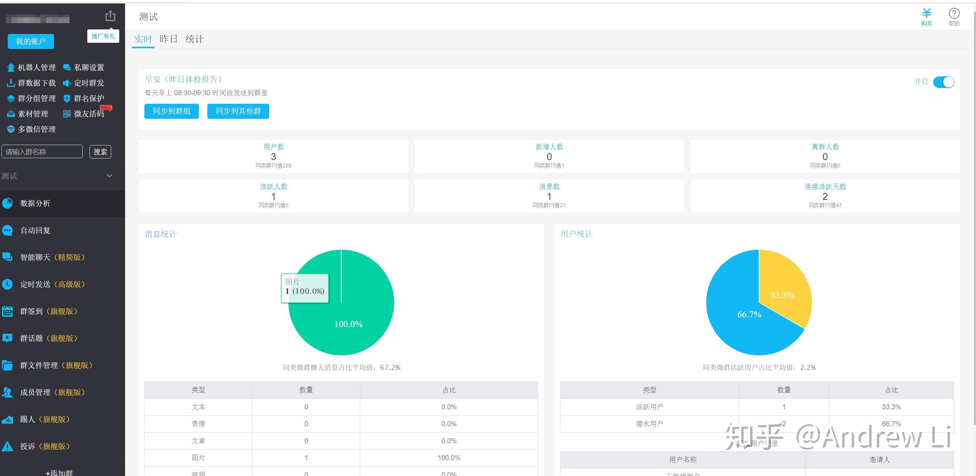The image size is (976, 476).
Task: Click the 活跃用户 row in user table
Action: point(757,407)
